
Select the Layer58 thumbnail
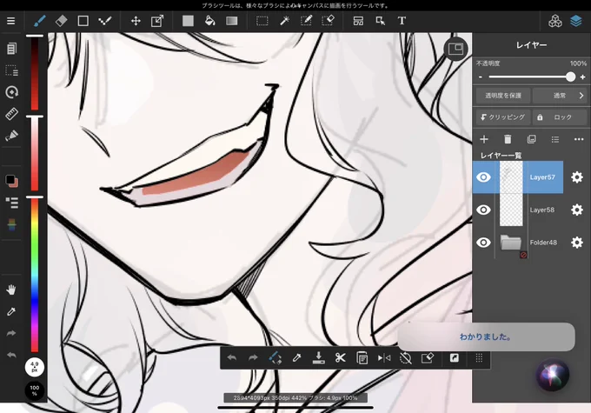[511, 210]
